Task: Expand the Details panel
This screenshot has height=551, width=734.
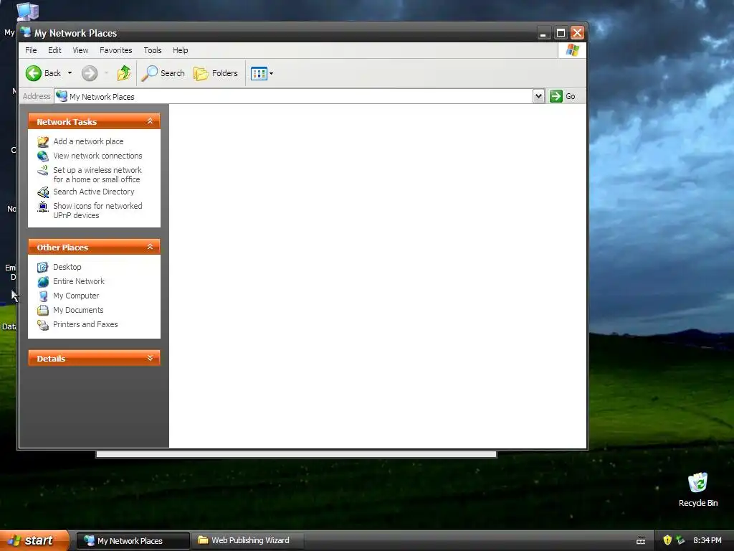Action: click(151, 358)
